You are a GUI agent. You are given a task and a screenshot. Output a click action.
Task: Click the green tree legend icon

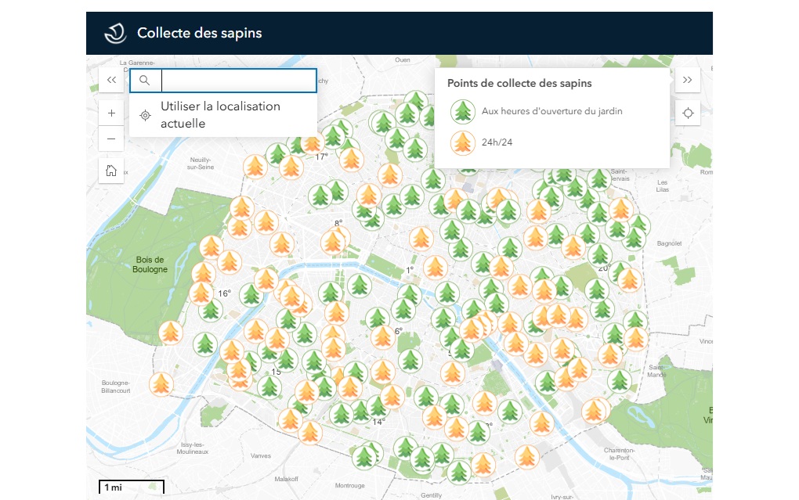[x=463, y=112]
